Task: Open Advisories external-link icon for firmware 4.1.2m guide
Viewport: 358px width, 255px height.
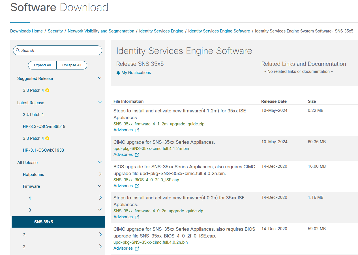Action: coord(137,130)
